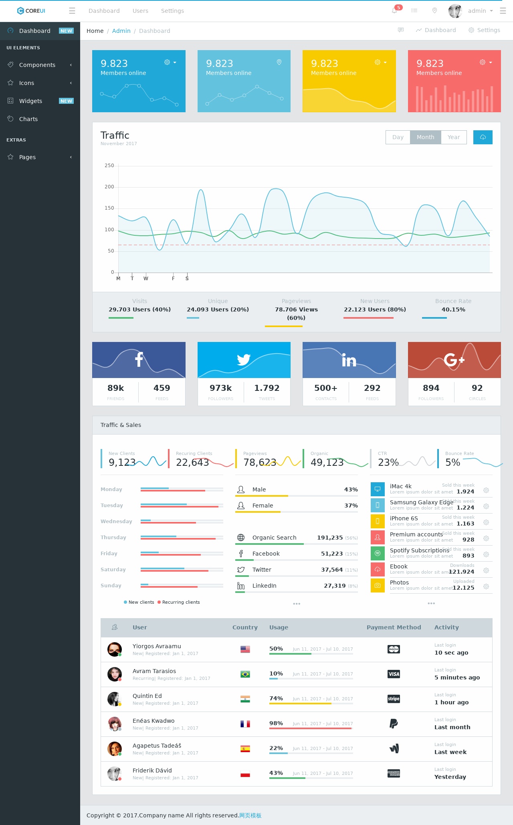
Task: Open the admin user dropdown
Action: [480, 11]
